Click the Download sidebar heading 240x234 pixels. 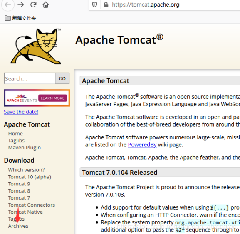pos(19,161)
